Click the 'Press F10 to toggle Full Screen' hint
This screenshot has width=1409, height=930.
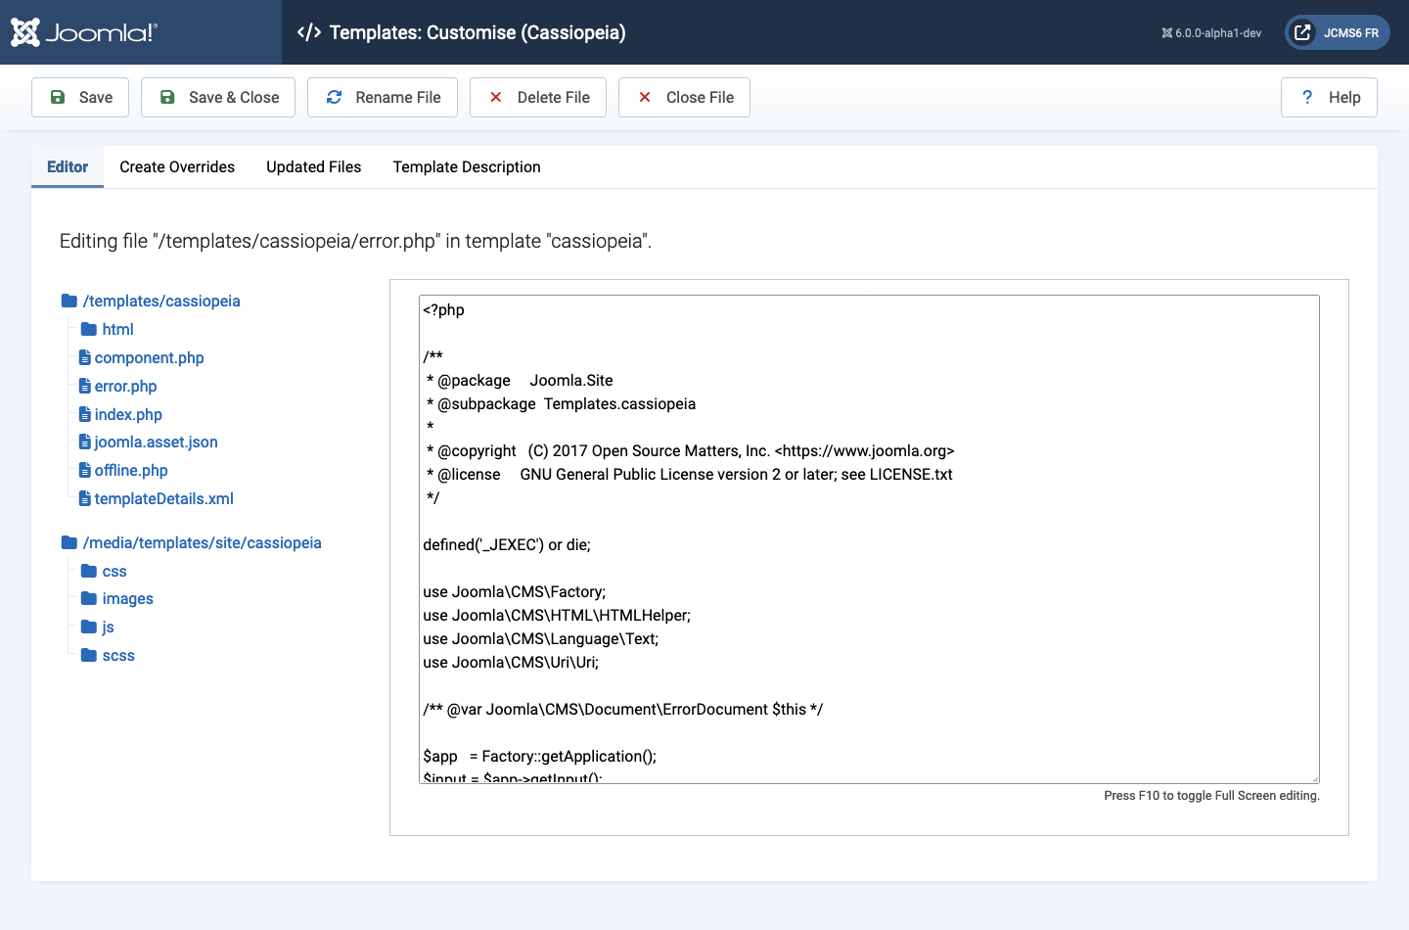pos(1211,795)
